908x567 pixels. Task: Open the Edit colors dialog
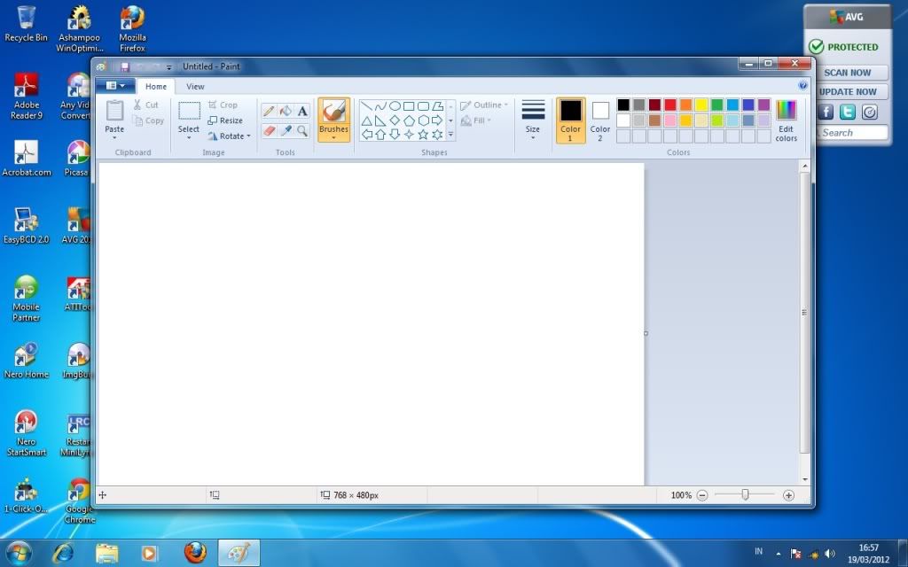click(786, 120)
